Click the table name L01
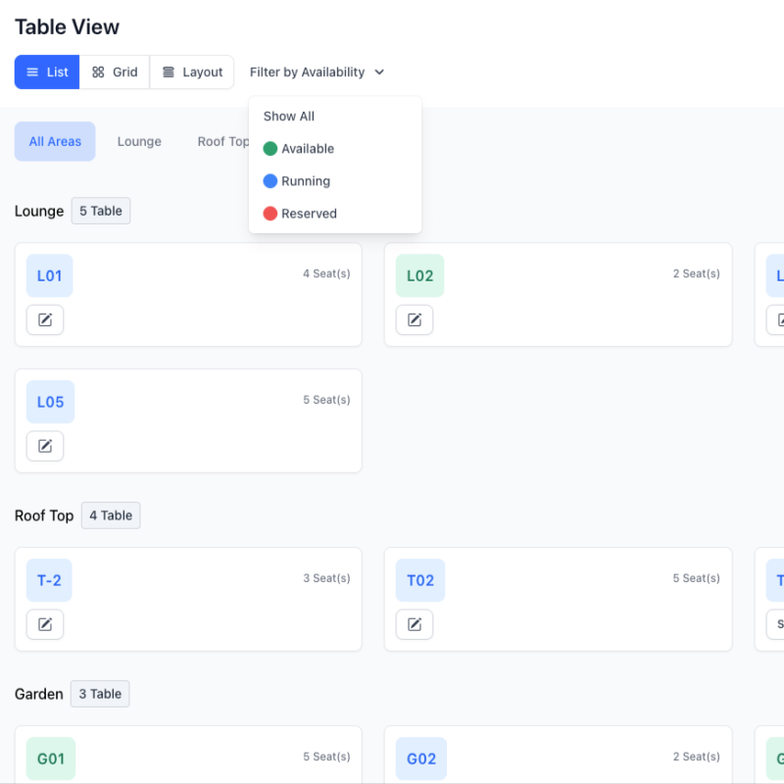Image resolution: width=784 pixels, height=784 pixels. click(x=49, y=275)
